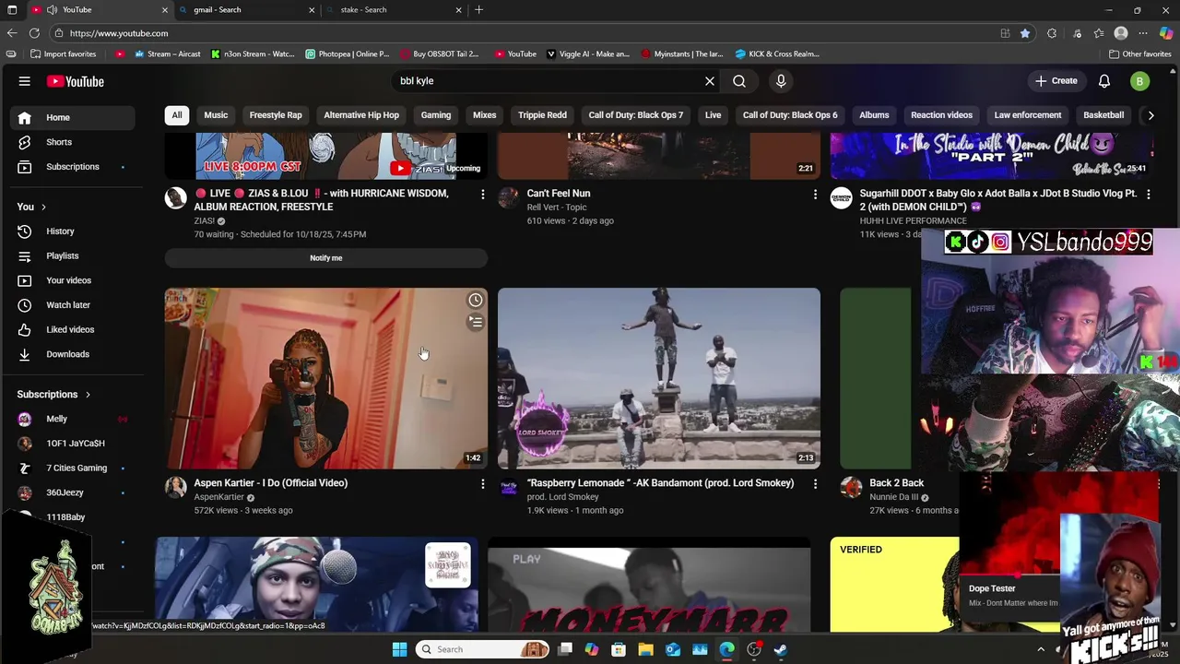Image resolution: width=1180 pixels, height=664 pixels.
Task: Open more options for ZIAS live video
Action: [482, 195]
